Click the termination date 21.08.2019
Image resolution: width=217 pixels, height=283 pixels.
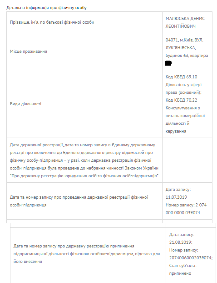[x=180, y=242]
